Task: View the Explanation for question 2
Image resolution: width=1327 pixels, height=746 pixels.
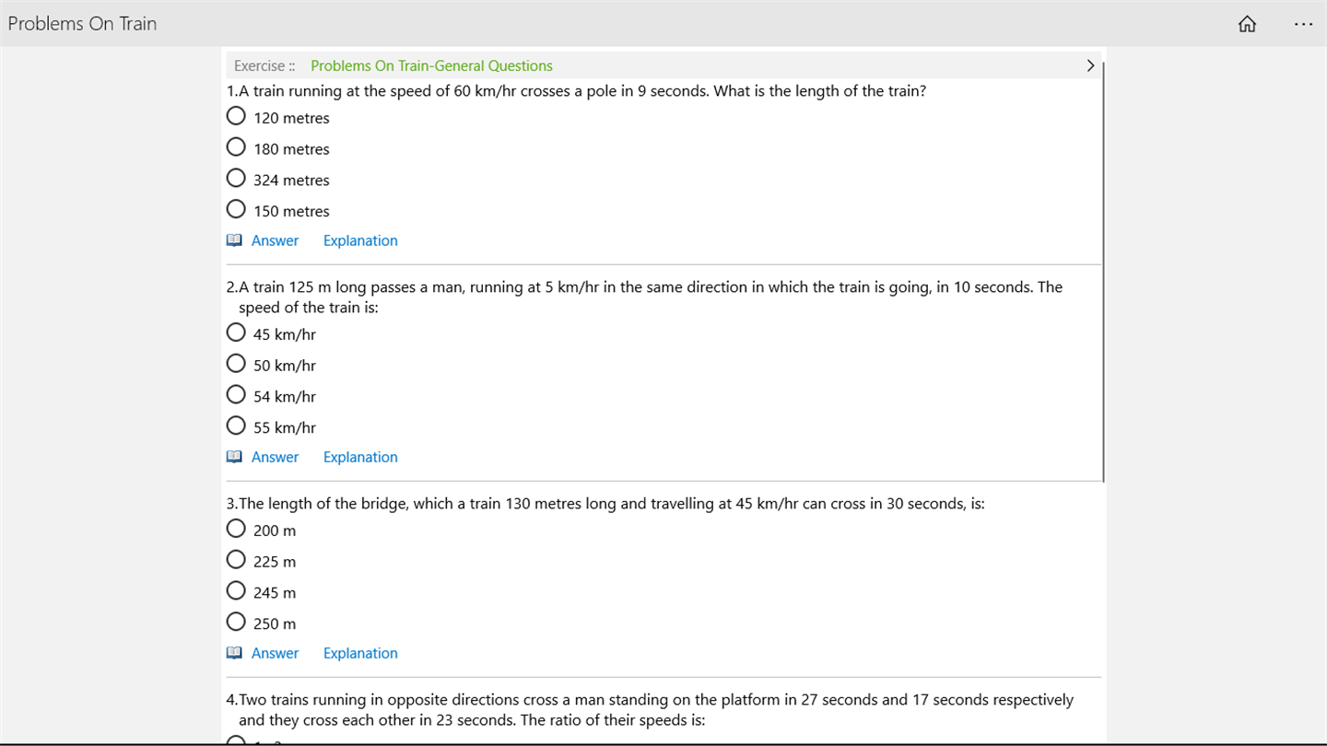Action: pos(360,457)
